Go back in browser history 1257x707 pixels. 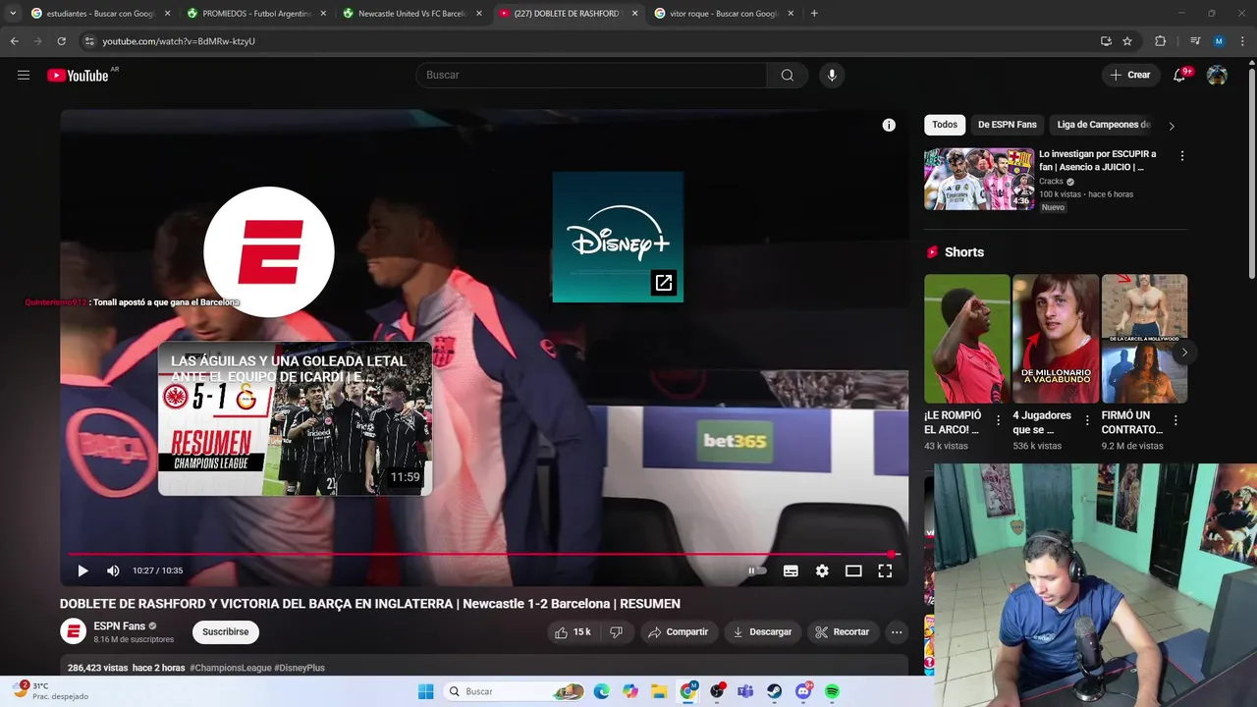tap(14, 41)
